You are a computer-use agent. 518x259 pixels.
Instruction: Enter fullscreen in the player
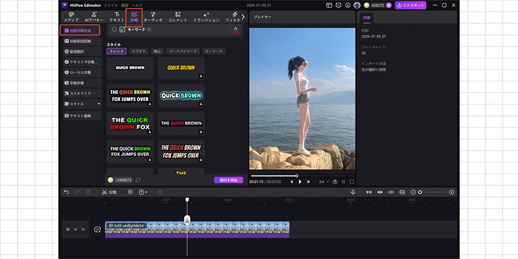point(352,182)
